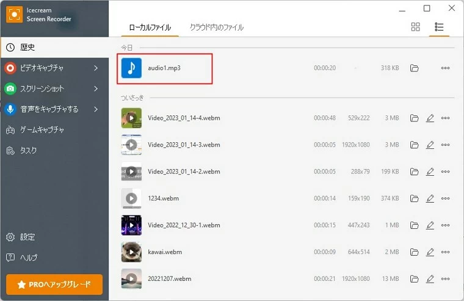Image resolution: width=464 pixels, height=301 pixels.
Task: Open the ヘルプ help page
Action: coord(28,257)
